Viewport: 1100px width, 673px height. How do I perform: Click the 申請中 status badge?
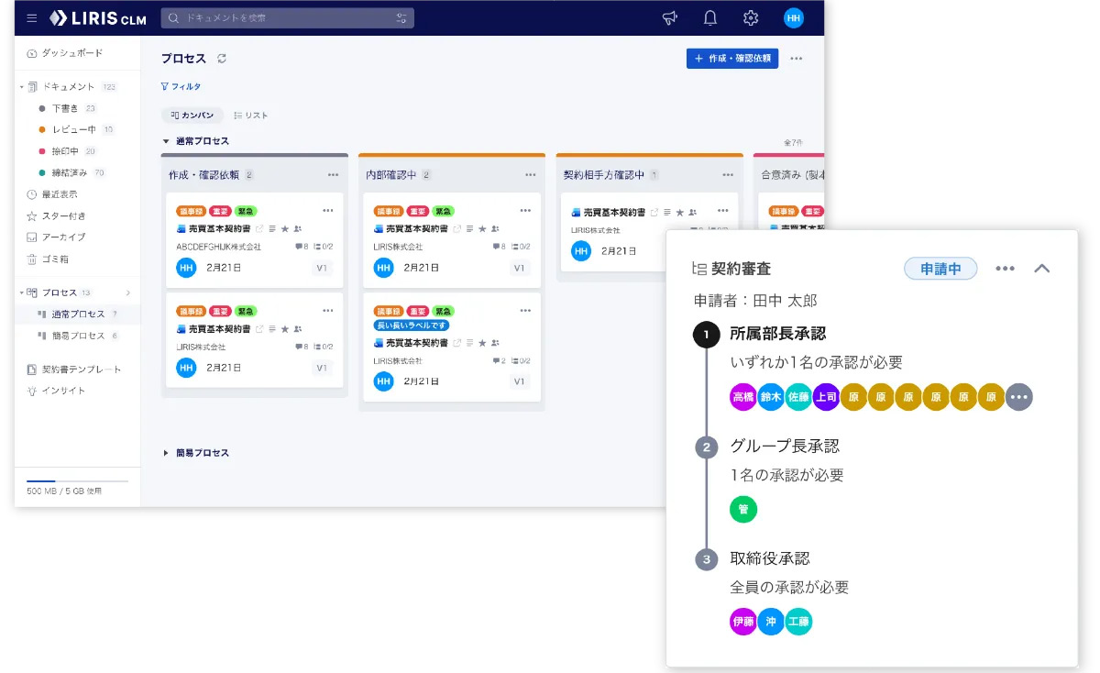coord(940,269)
